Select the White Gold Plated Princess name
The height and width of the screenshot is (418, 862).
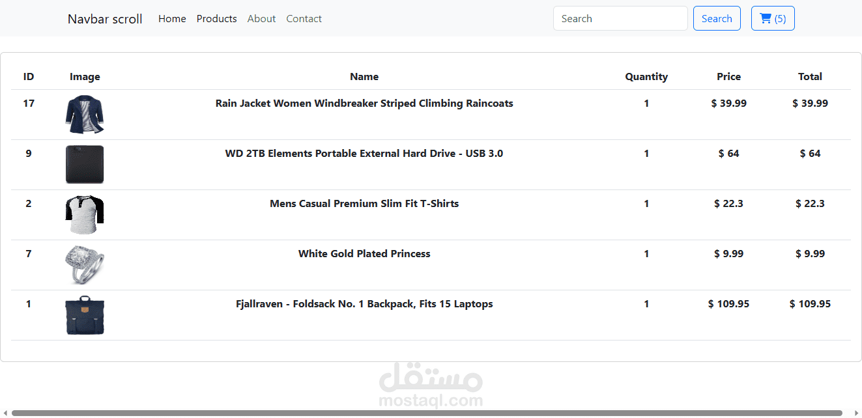pos(364,254)
